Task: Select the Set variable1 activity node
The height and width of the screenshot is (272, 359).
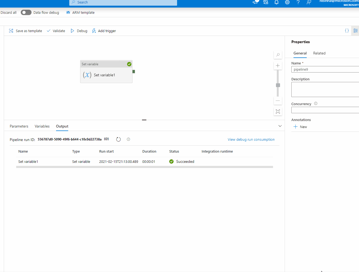Action: point(106,72)
